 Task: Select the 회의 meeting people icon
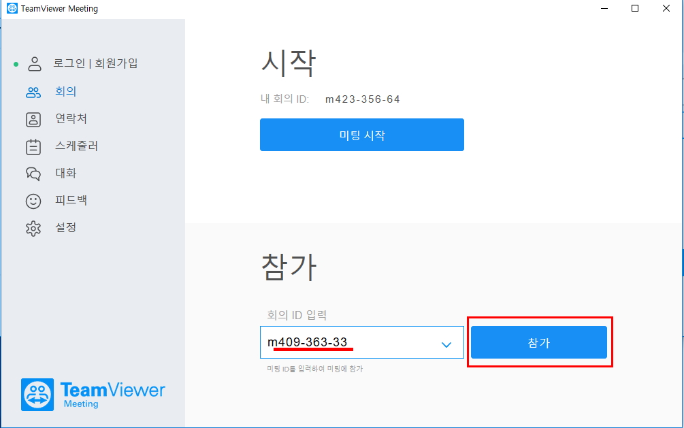tap(33, 92)
